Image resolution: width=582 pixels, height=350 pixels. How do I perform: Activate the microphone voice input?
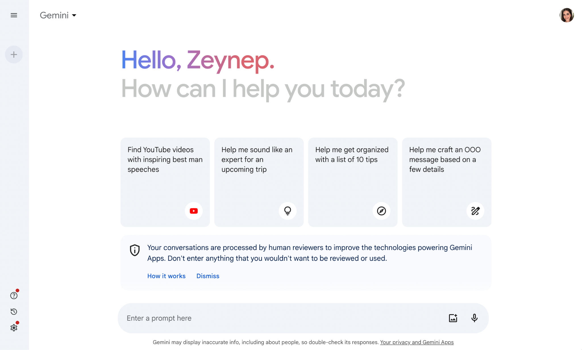(x=474, y=318)
